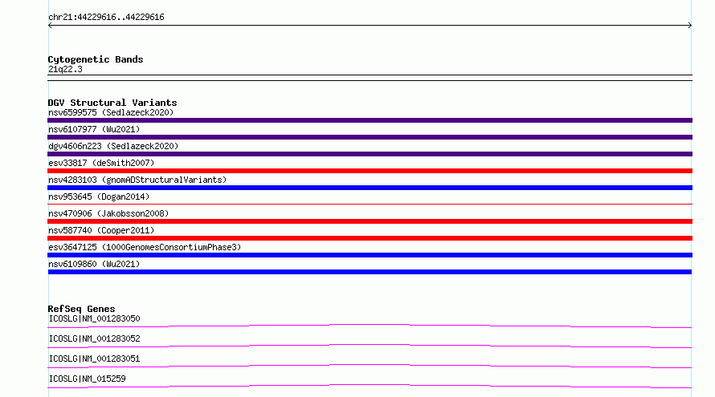715x397 pixels.
Task: Click the purple bar under dgv4606n223
Action: pyautogui.click(x=370, y=154)
